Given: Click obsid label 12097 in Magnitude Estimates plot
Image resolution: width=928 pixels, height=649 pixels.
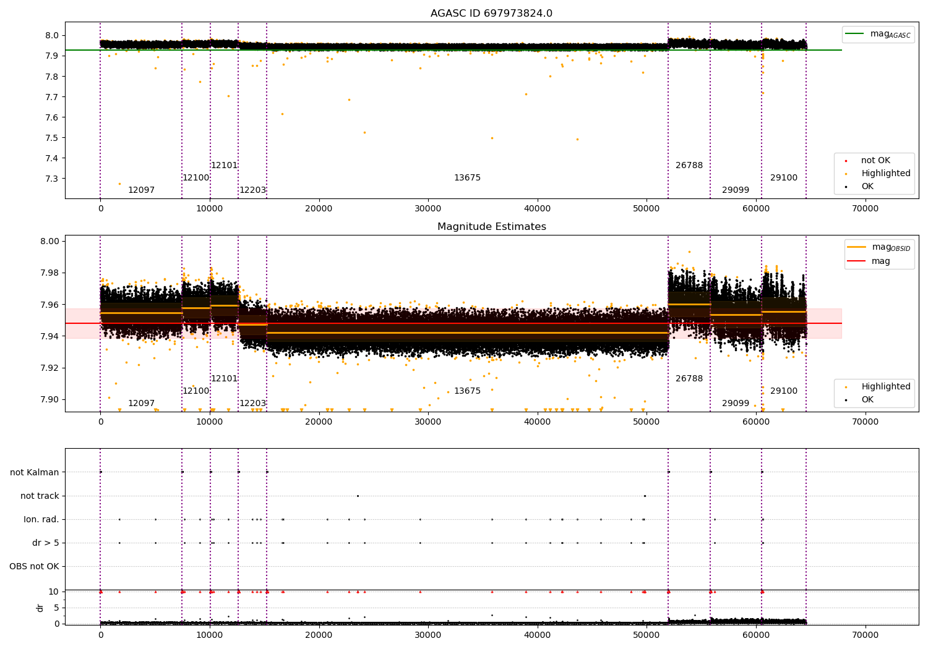Looking at the screenshot, I should (x=141, y=404).
